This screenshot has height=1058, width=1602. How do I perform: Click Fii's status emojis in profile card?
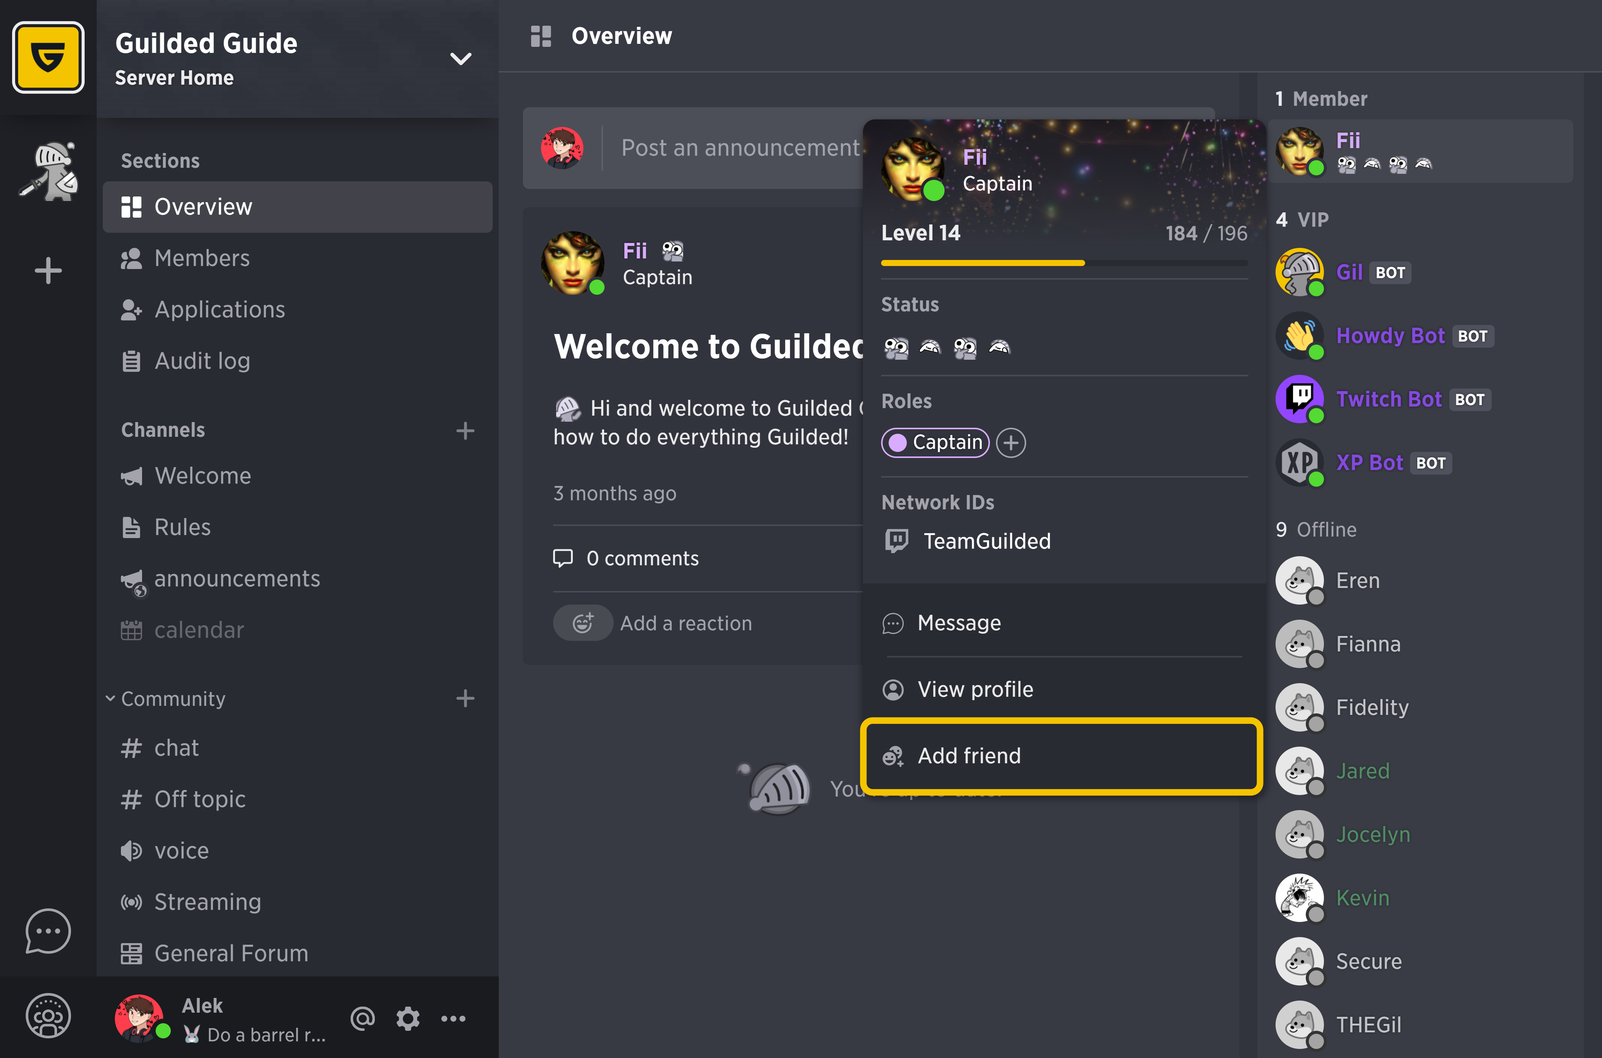947,348
